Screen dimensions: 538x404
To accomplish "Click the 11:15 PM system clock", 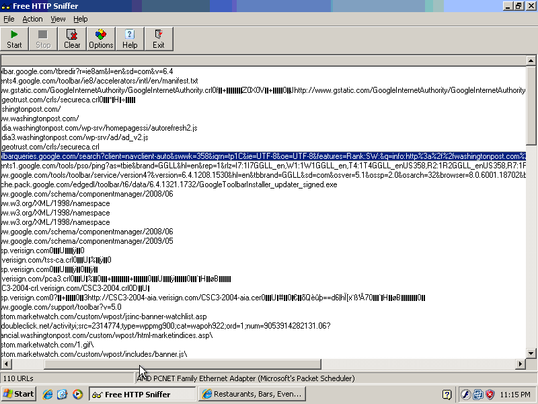I will (515, 395).
